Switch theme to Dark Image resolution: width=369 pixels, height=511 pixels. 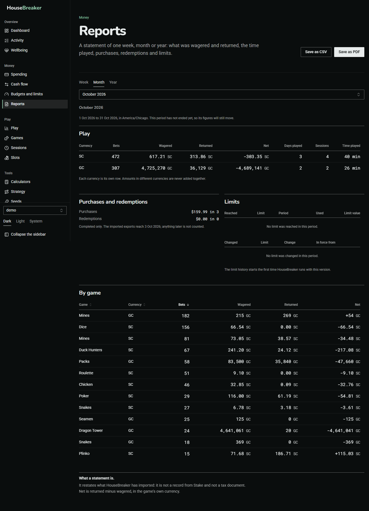pyautogui.click(x=7, y=221)
